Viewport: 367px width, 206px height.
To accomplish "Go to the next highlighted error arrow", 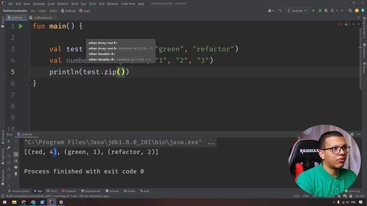I will 358,24.
